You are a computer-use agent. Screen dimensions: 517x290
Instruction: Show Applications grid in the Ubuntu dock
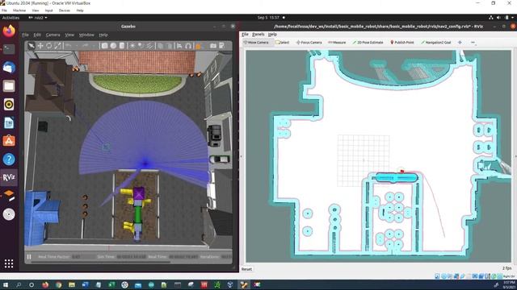[x=9, y=263]
